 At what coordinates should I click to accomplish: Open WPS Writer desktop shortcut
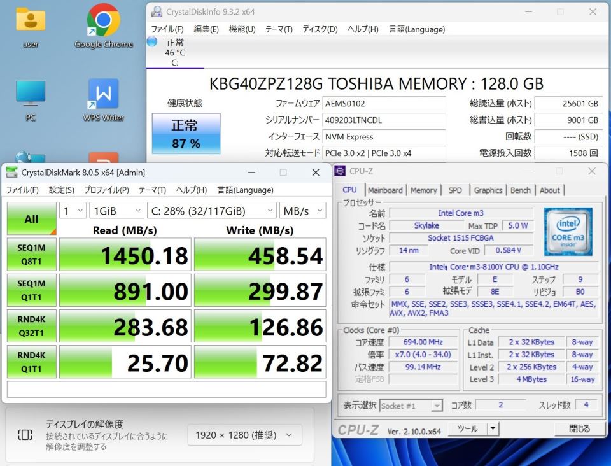click(103, 101)
